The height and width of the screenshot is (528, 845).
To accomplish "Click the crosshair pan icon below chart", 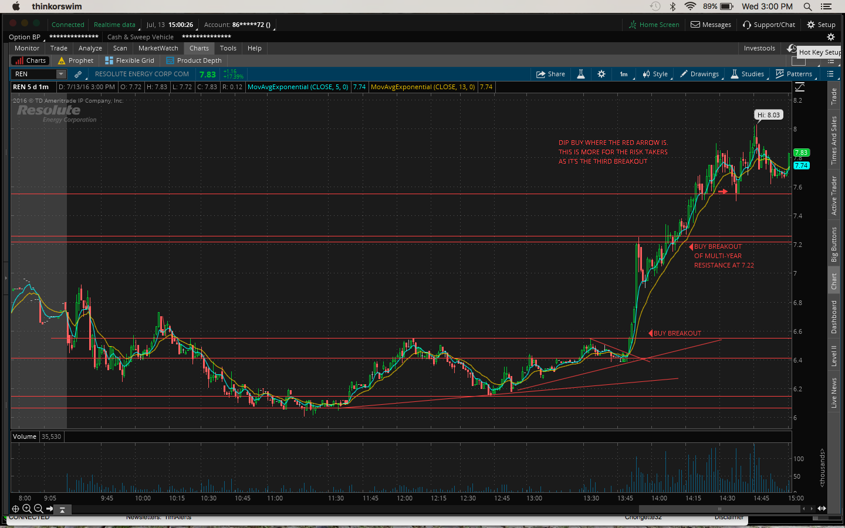I will [16, 509].
